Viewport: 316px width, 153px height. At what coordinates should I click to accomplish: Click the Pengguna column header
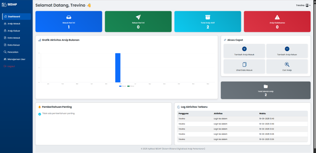pyautogui.click(x=184, y=114)
